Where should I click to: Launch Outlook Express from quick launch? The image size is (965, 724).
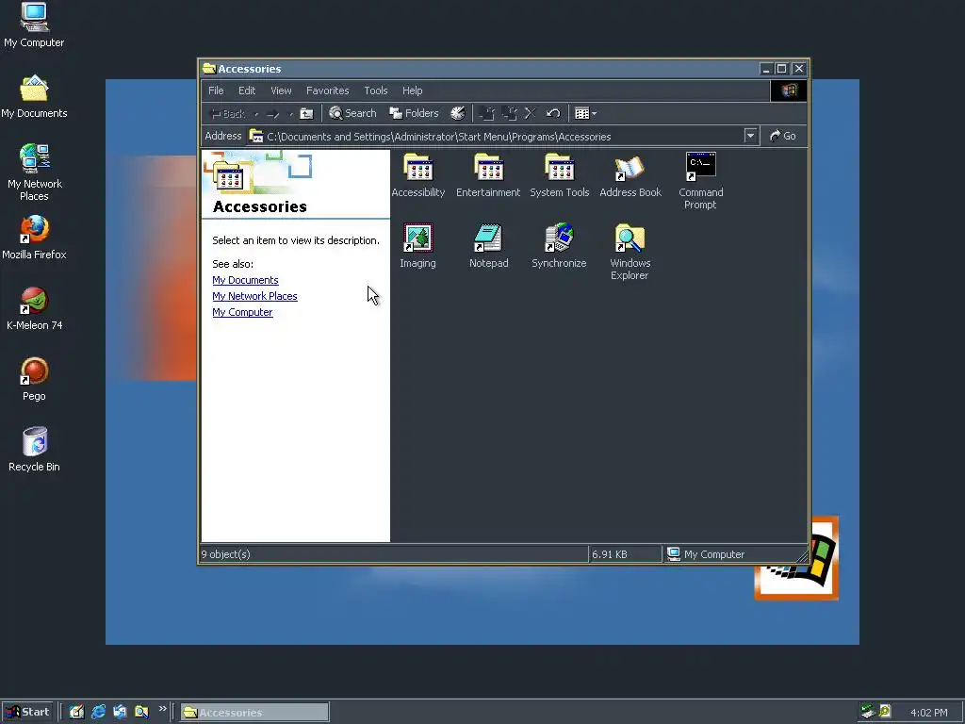coord(120,712)
